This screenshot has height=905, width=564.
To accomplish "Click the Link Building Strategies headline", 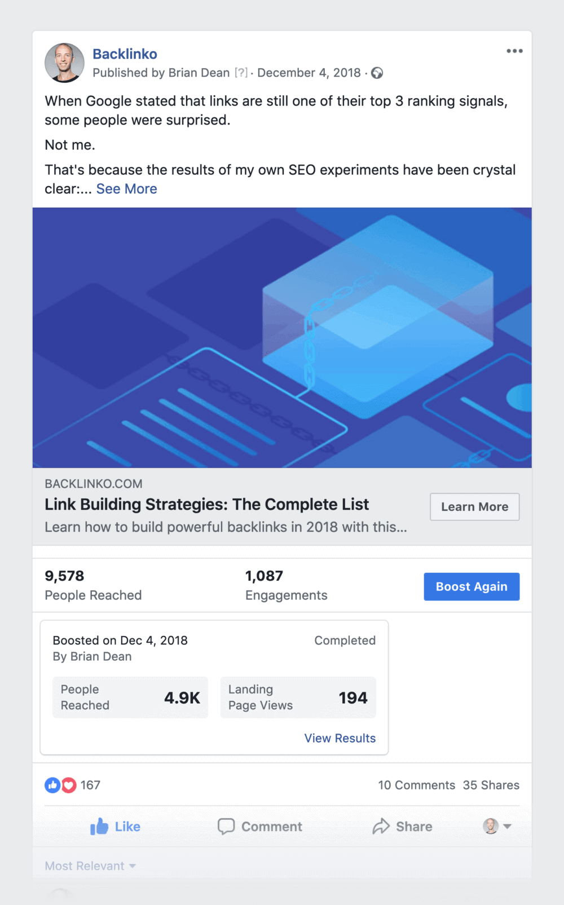I will pyautogui.click(x=206, y=505).
